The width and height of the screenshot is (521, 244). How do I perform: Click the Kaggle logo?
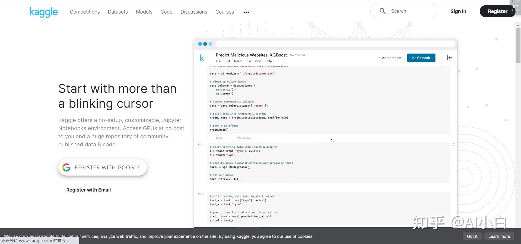44,12
